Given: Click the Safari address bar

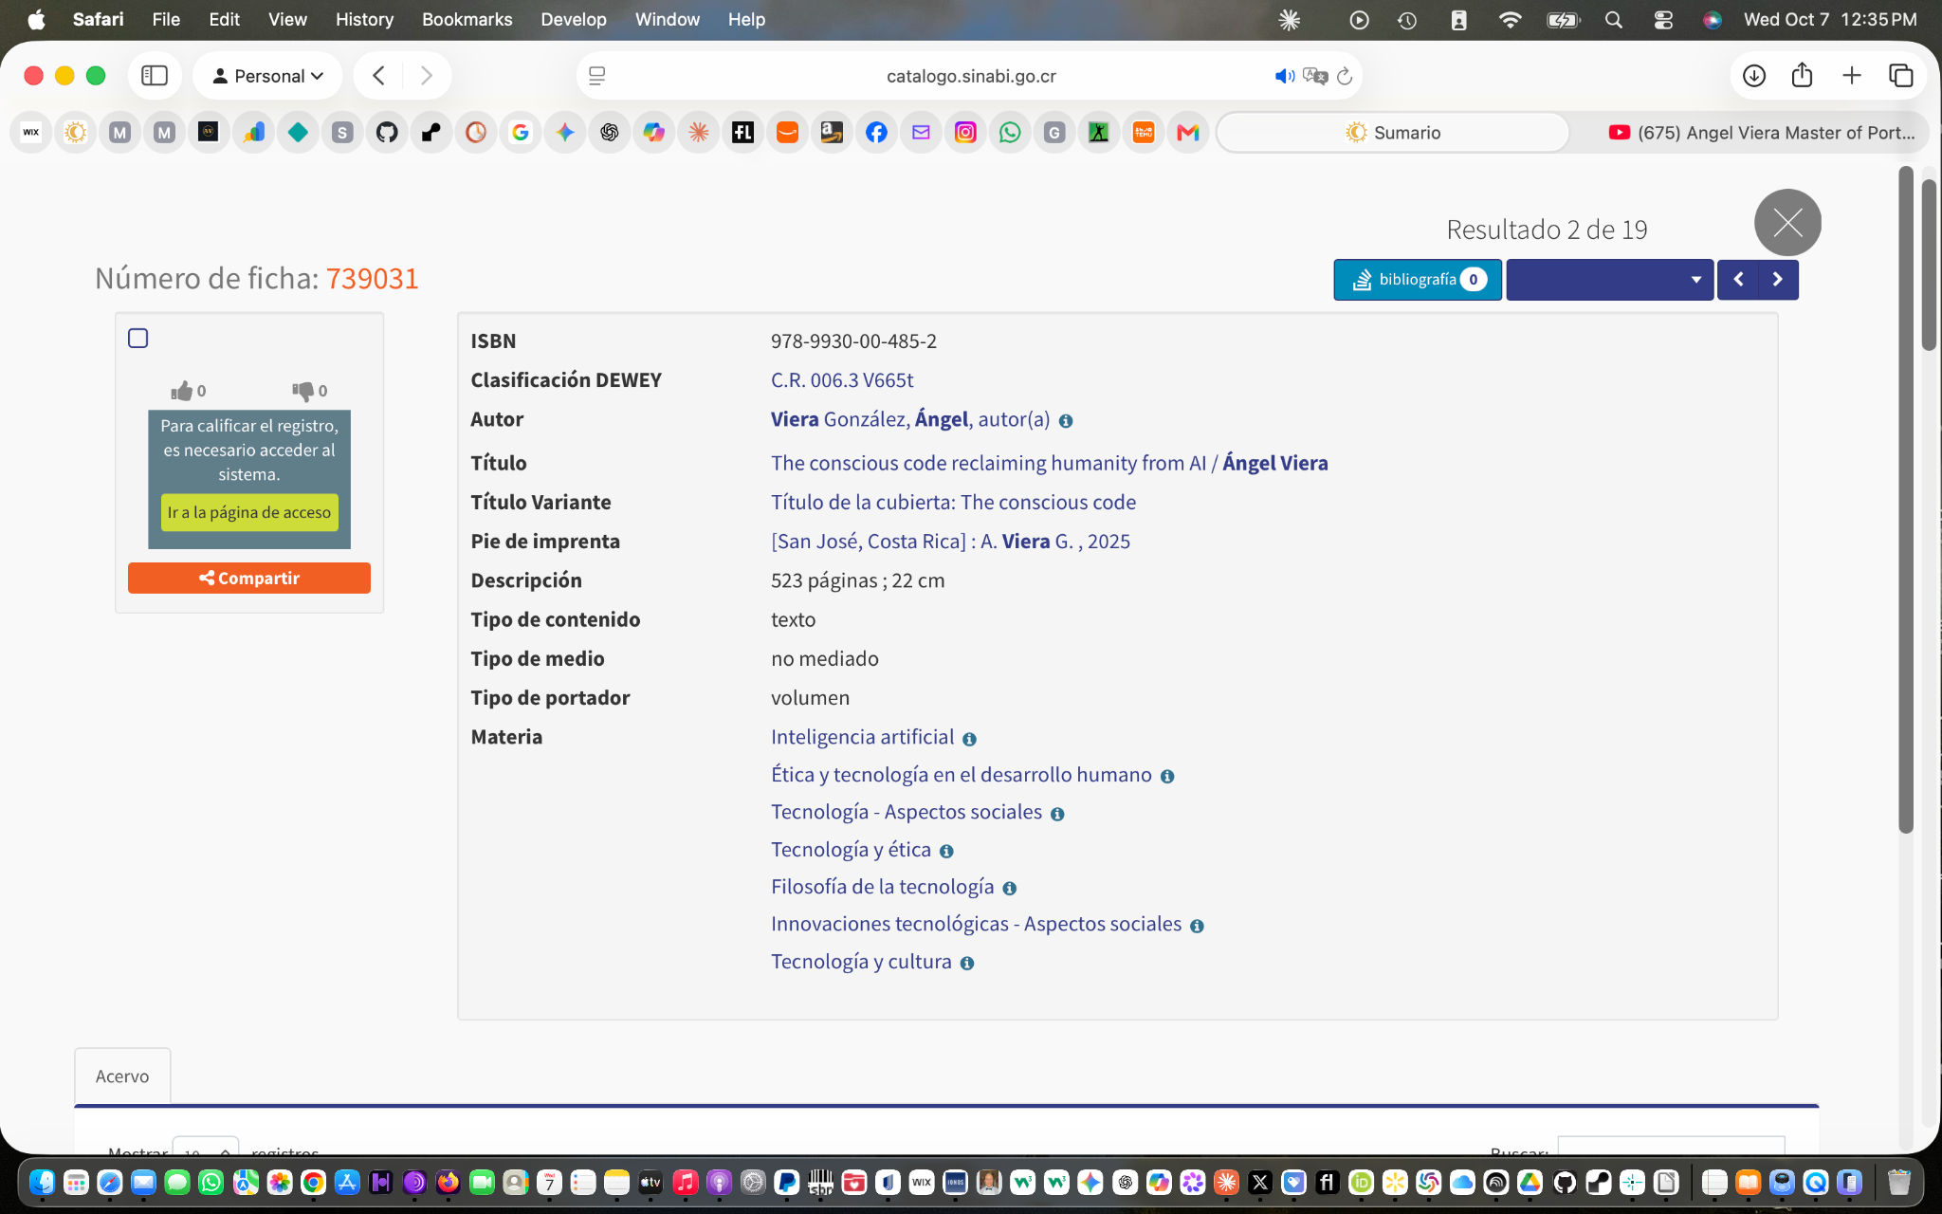Looking at the screenshot, I should click(970, 76).
